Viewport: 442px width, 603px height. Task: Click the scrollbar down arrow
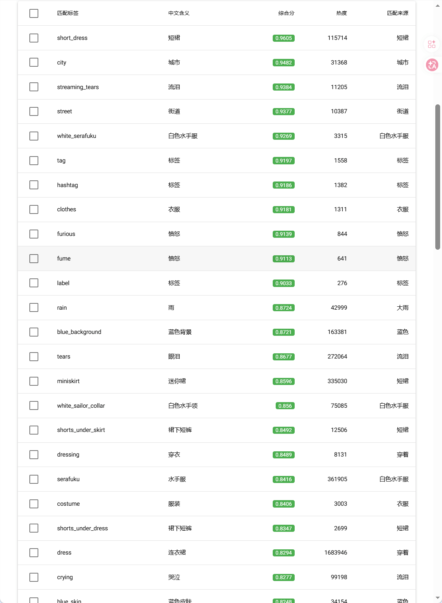[x=438, y=598]
